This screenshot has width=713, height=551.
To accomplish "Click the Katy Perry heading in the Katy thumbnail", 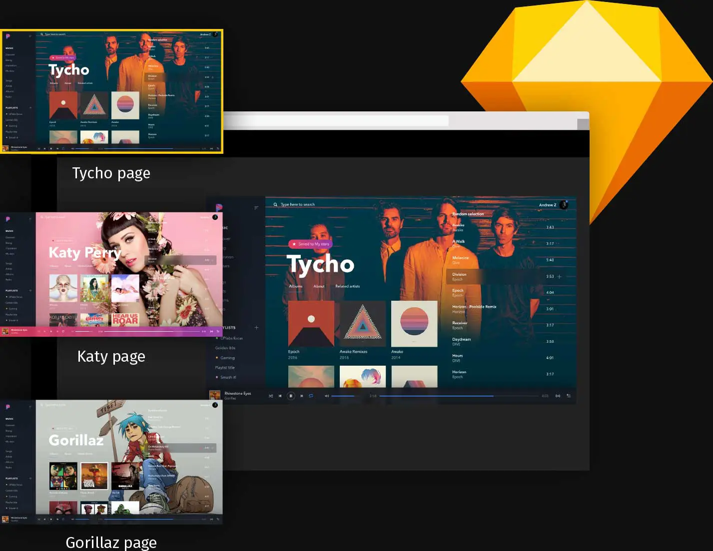I will [85, 253].
